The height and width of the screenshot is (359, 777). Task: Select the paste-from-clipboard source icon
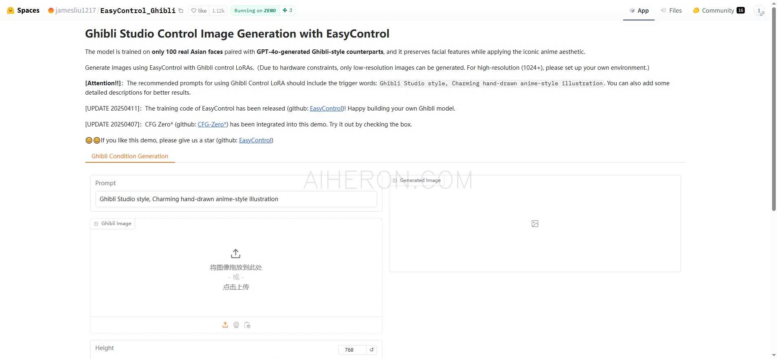click(x=247, y=325)
